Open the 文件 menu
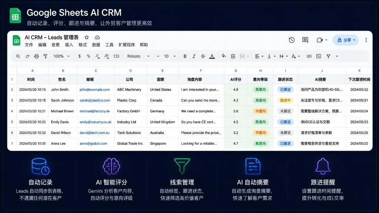Image resolution: width=379 pixels, height=213 pixels. pyautogui.click(x=29, y=45)
